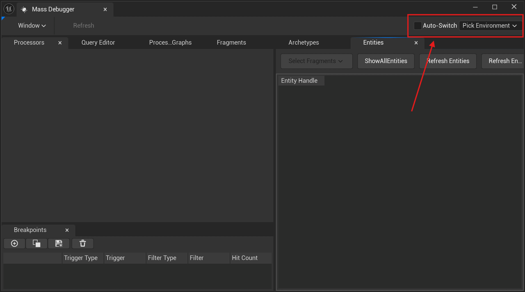Click the Filter column header
The height and width of the screenshot is (292, 525).
[209, 258]
